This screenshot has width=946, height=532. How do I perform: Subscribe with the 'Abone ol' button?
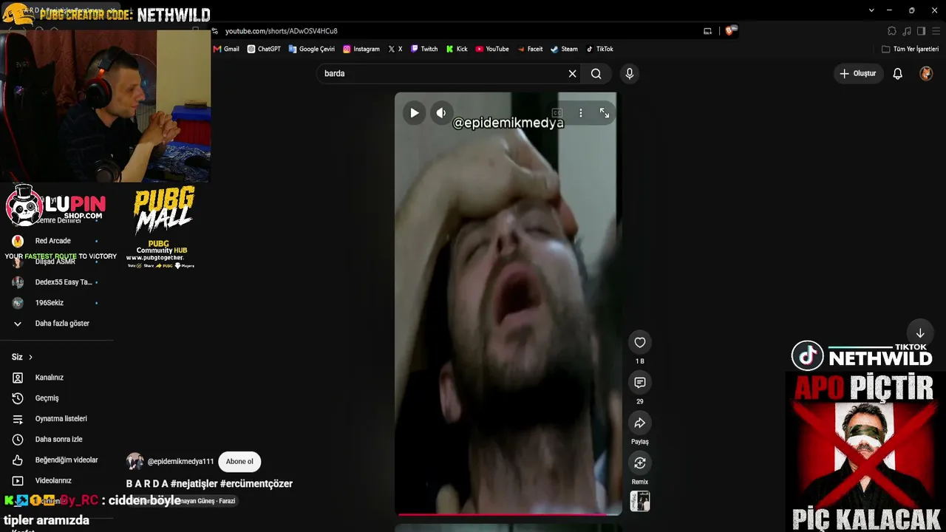[x=239, y=462]
